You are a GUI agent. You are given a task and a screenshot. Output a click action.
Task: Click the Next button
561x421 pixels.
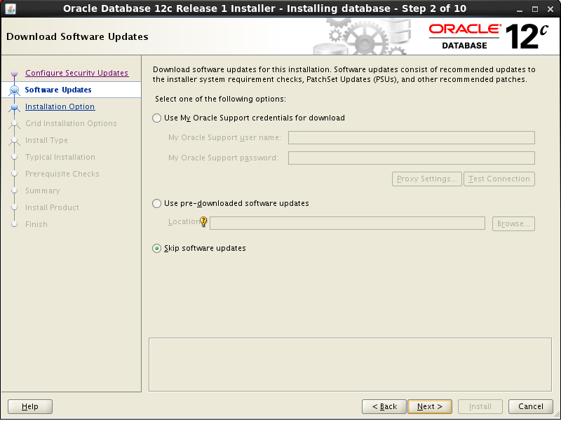(x=430, y=407)
